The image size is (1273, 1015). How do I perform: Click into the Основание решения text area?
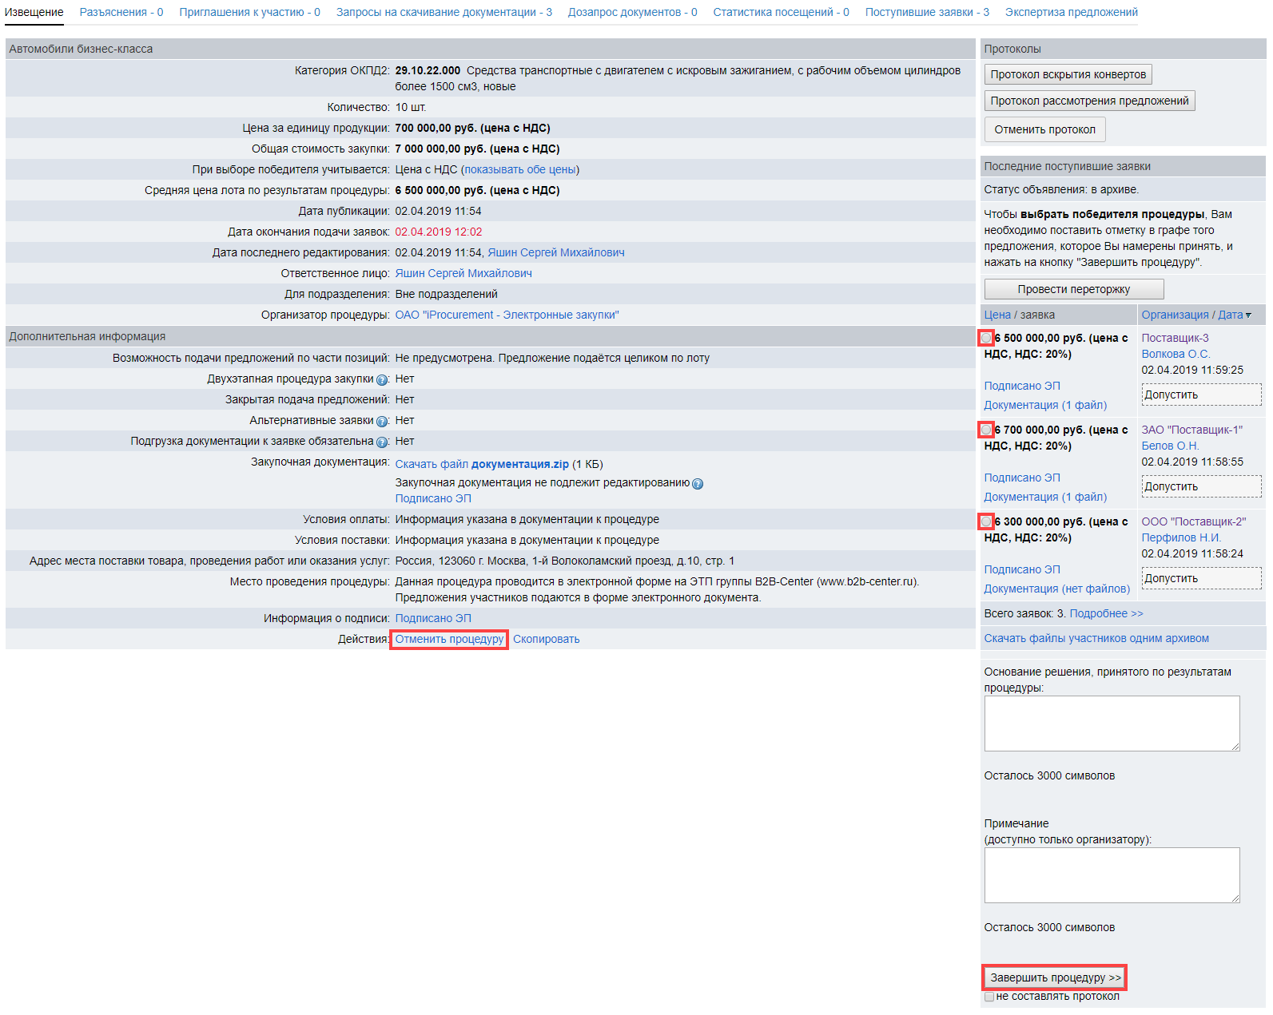[x=1111, y=723]
